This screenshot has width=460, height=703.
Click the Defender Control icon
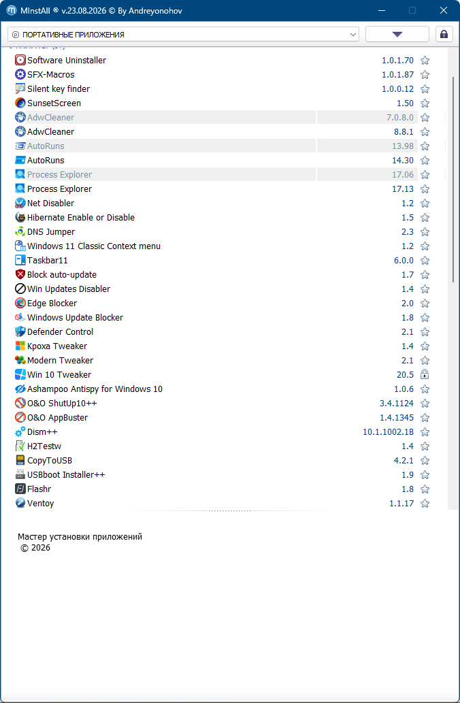click(x=20, y=332)
